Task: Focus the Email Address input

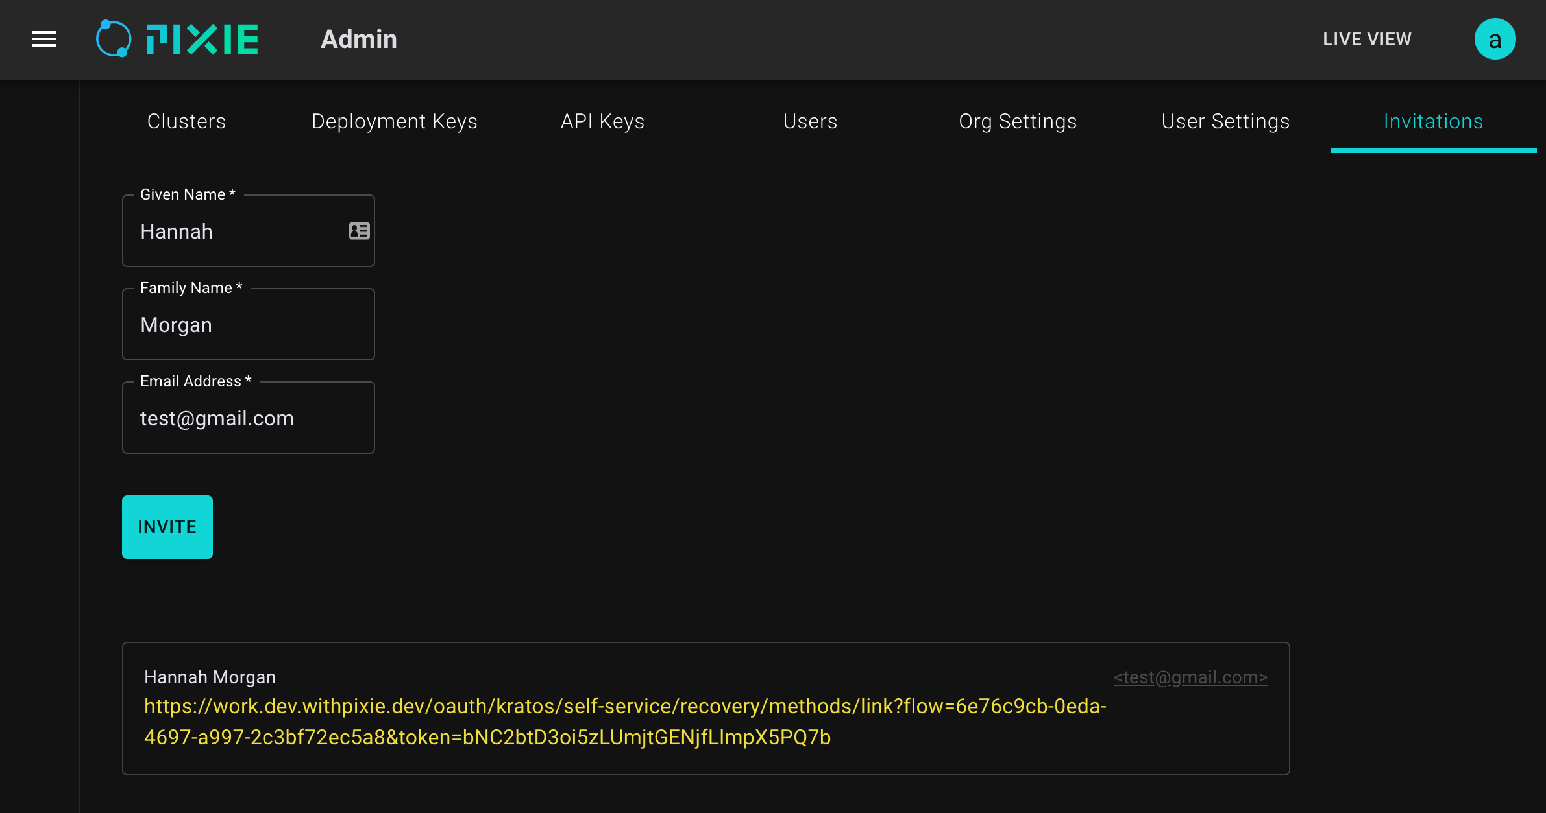Action: coord(249,418)
